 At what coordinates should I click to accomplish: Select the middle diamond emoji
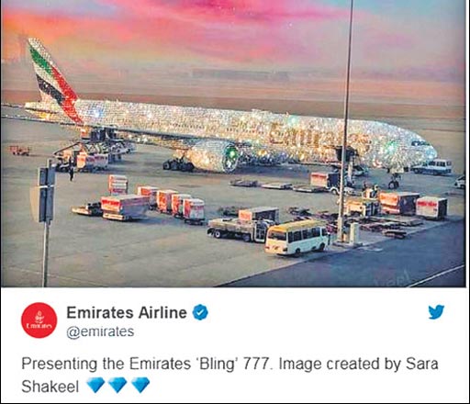pyautogui.click(x=117, y=385)
